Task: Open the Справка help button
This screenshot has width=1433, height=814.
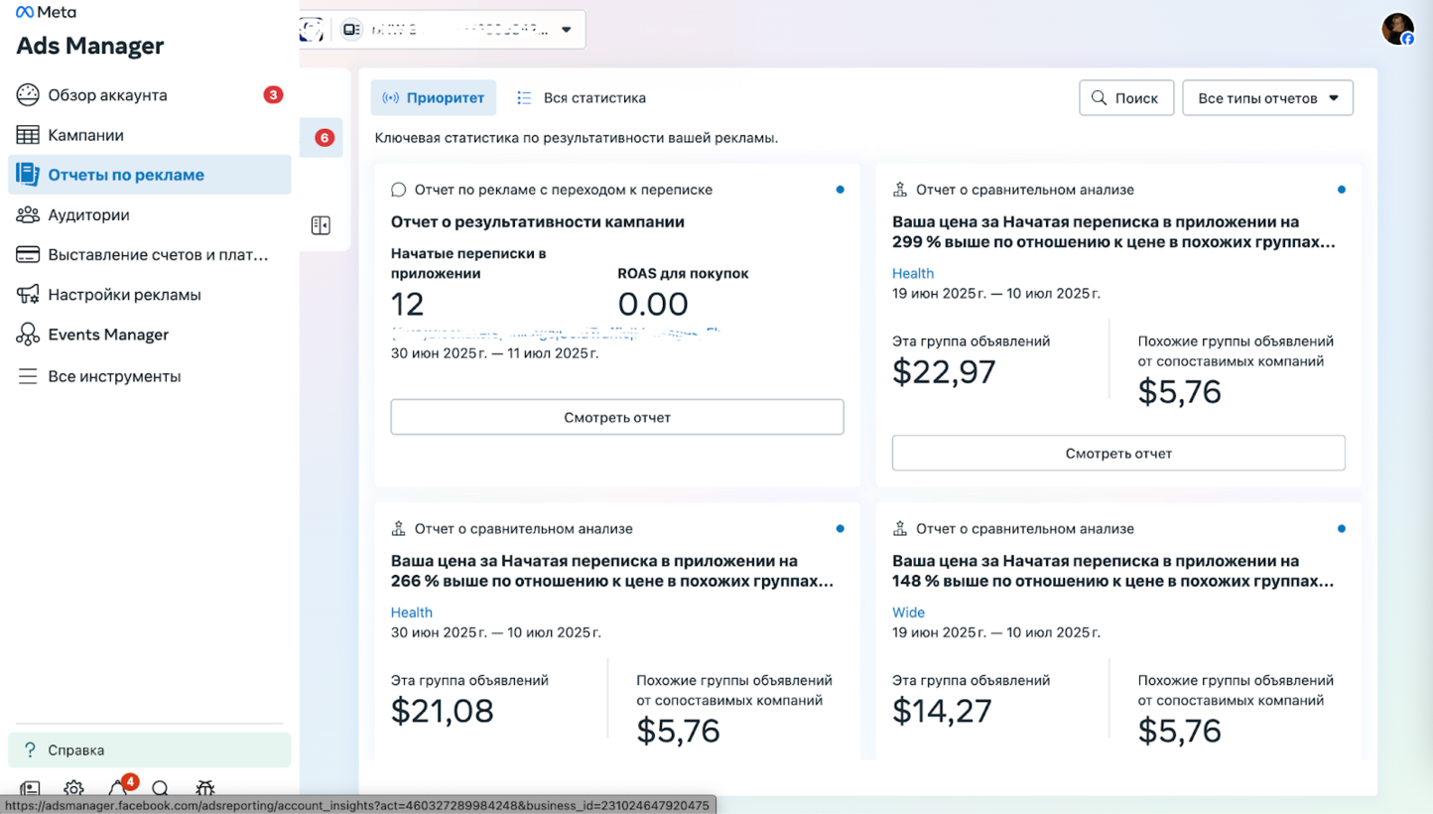Action: [x=149, y=749]
